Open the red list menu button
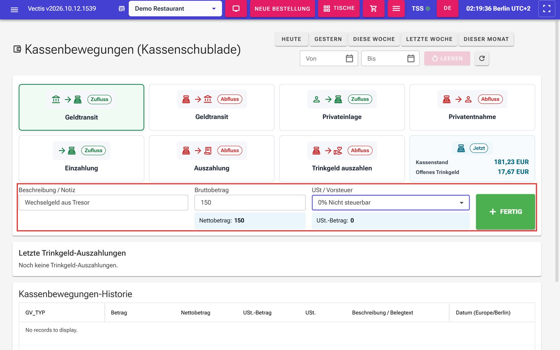 [x=396, y=9]
